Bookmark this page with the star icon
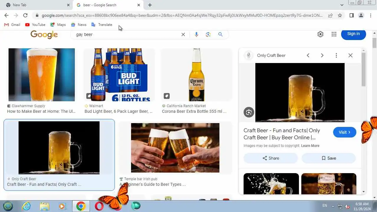The width and height of the screenshot is (377, 212). click(340, 15)
